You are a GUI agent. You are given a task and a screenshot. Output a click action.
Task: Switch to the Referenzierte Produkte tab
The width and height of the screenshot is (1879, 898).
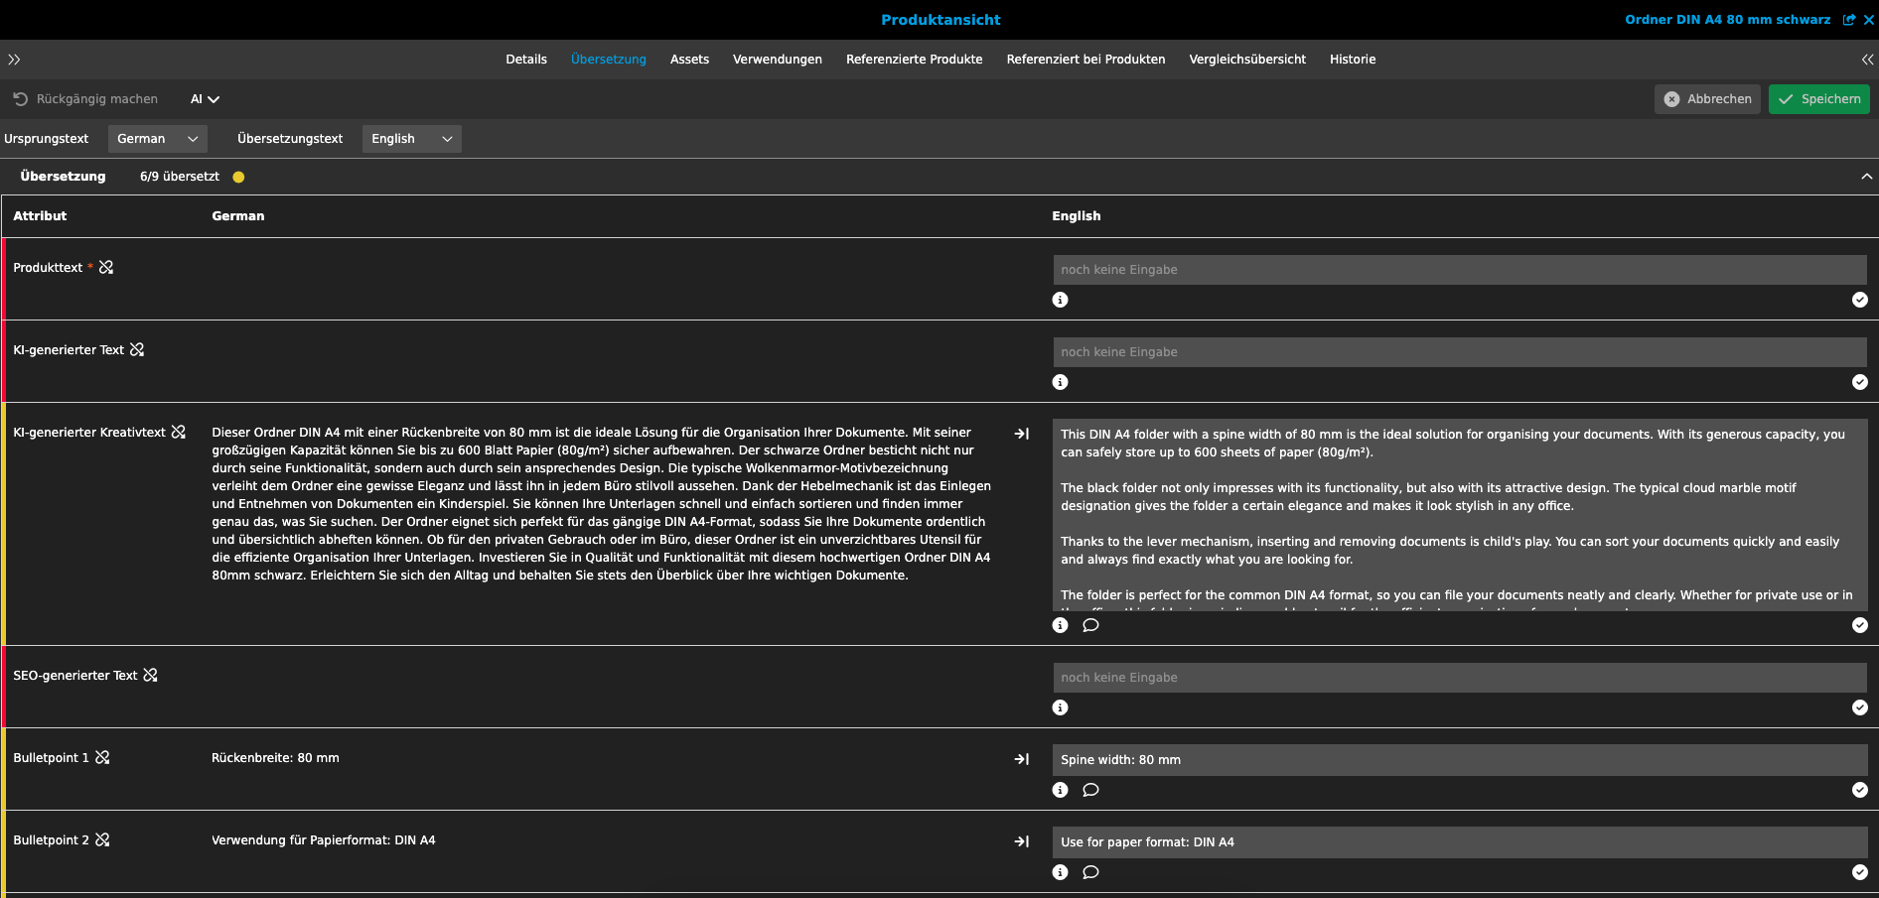pyautogui.click(x=914, y=59)
